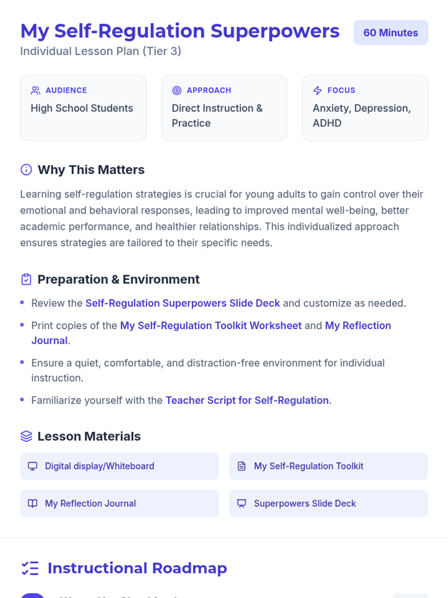Open the Self-Regulation Superpowers Slide Deck link
The image size is (448, 598).
[x=183, y=303]
